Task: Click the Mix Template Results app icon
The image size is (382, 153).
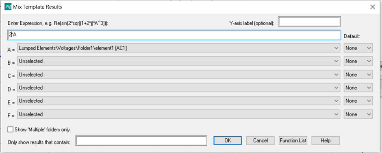Action: coord(8,7)
